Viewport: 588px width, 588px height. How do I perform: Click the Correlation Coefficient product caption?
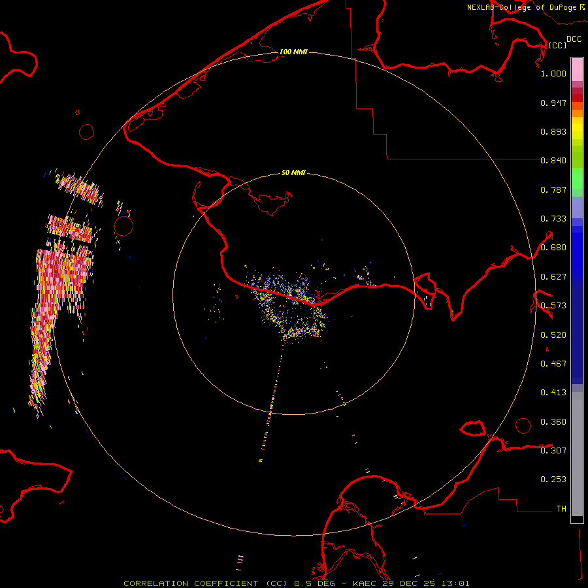point(296,583)
